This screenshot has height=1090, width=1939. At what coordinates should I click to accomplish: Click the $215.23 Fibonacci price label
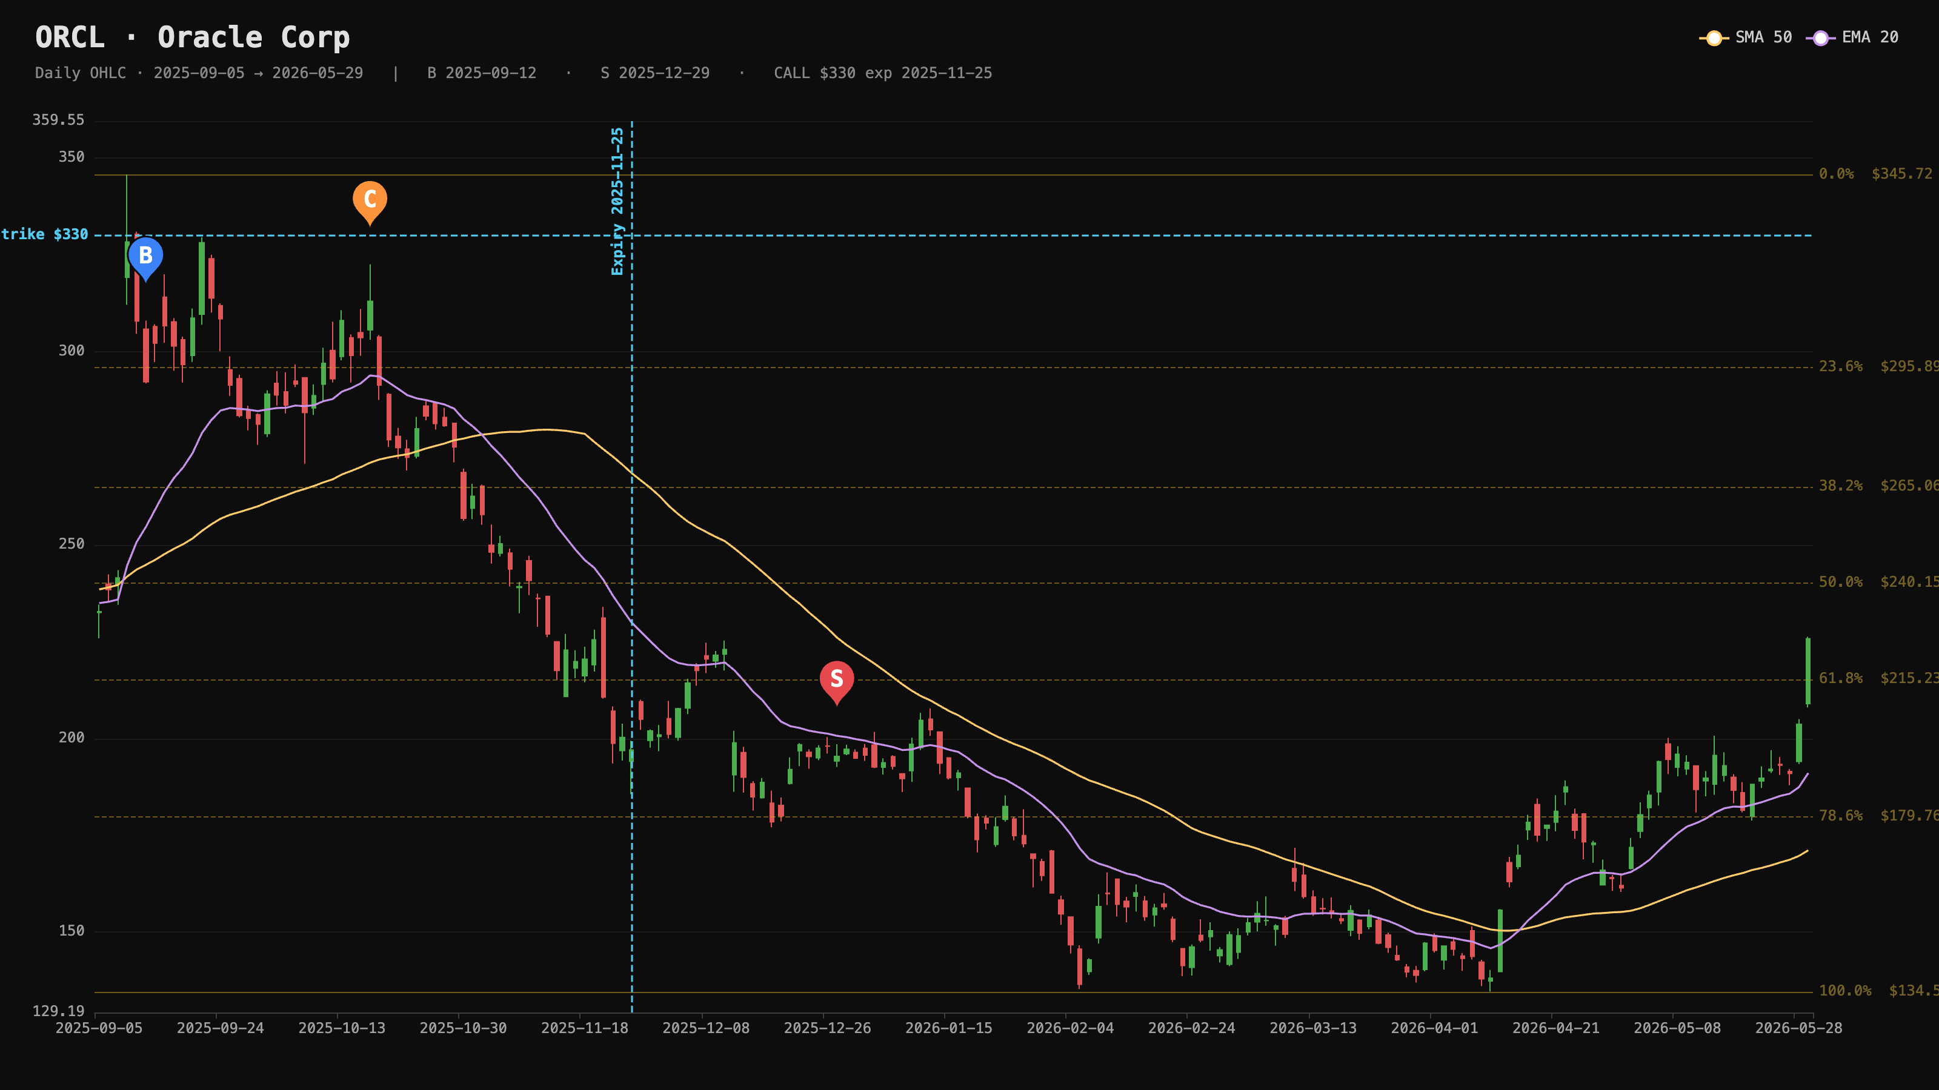1910,678
